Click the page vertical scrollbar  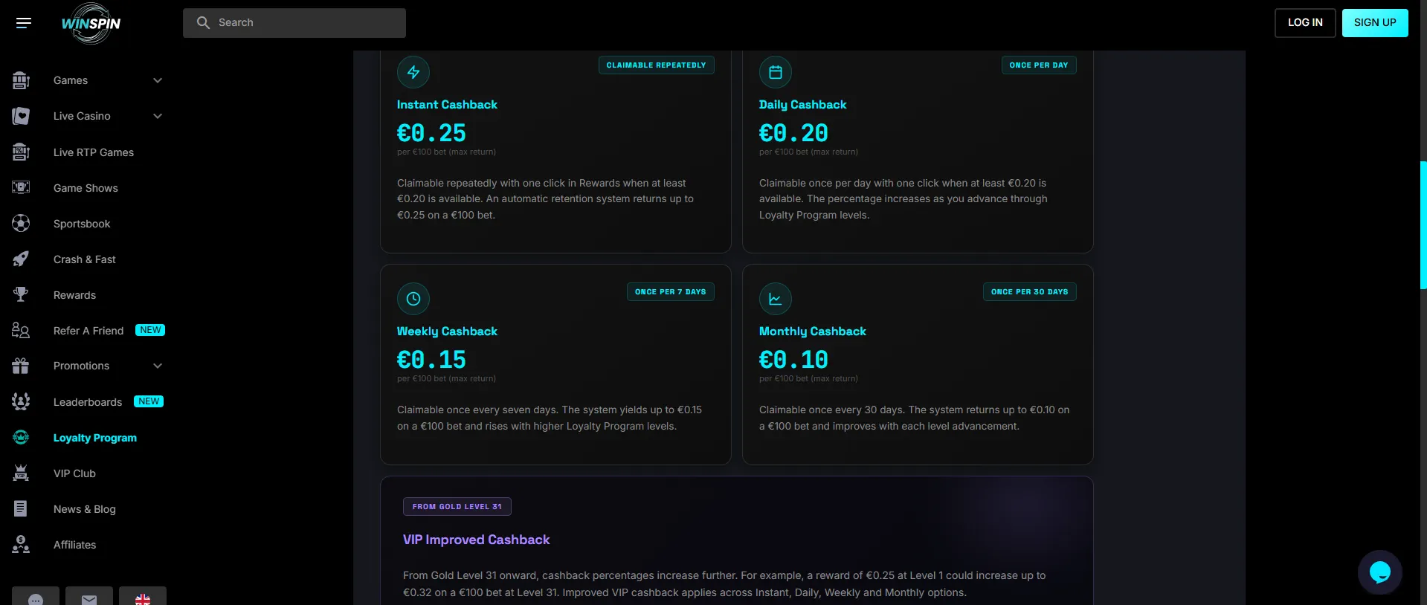(1423, 226)
